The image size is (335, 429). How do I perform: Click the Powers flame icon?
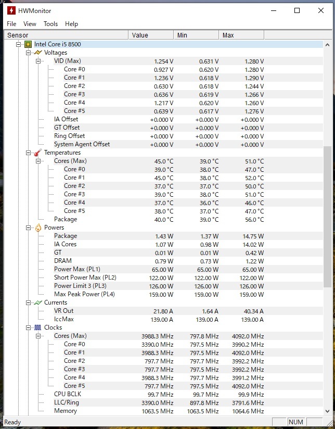pos(38,228)
